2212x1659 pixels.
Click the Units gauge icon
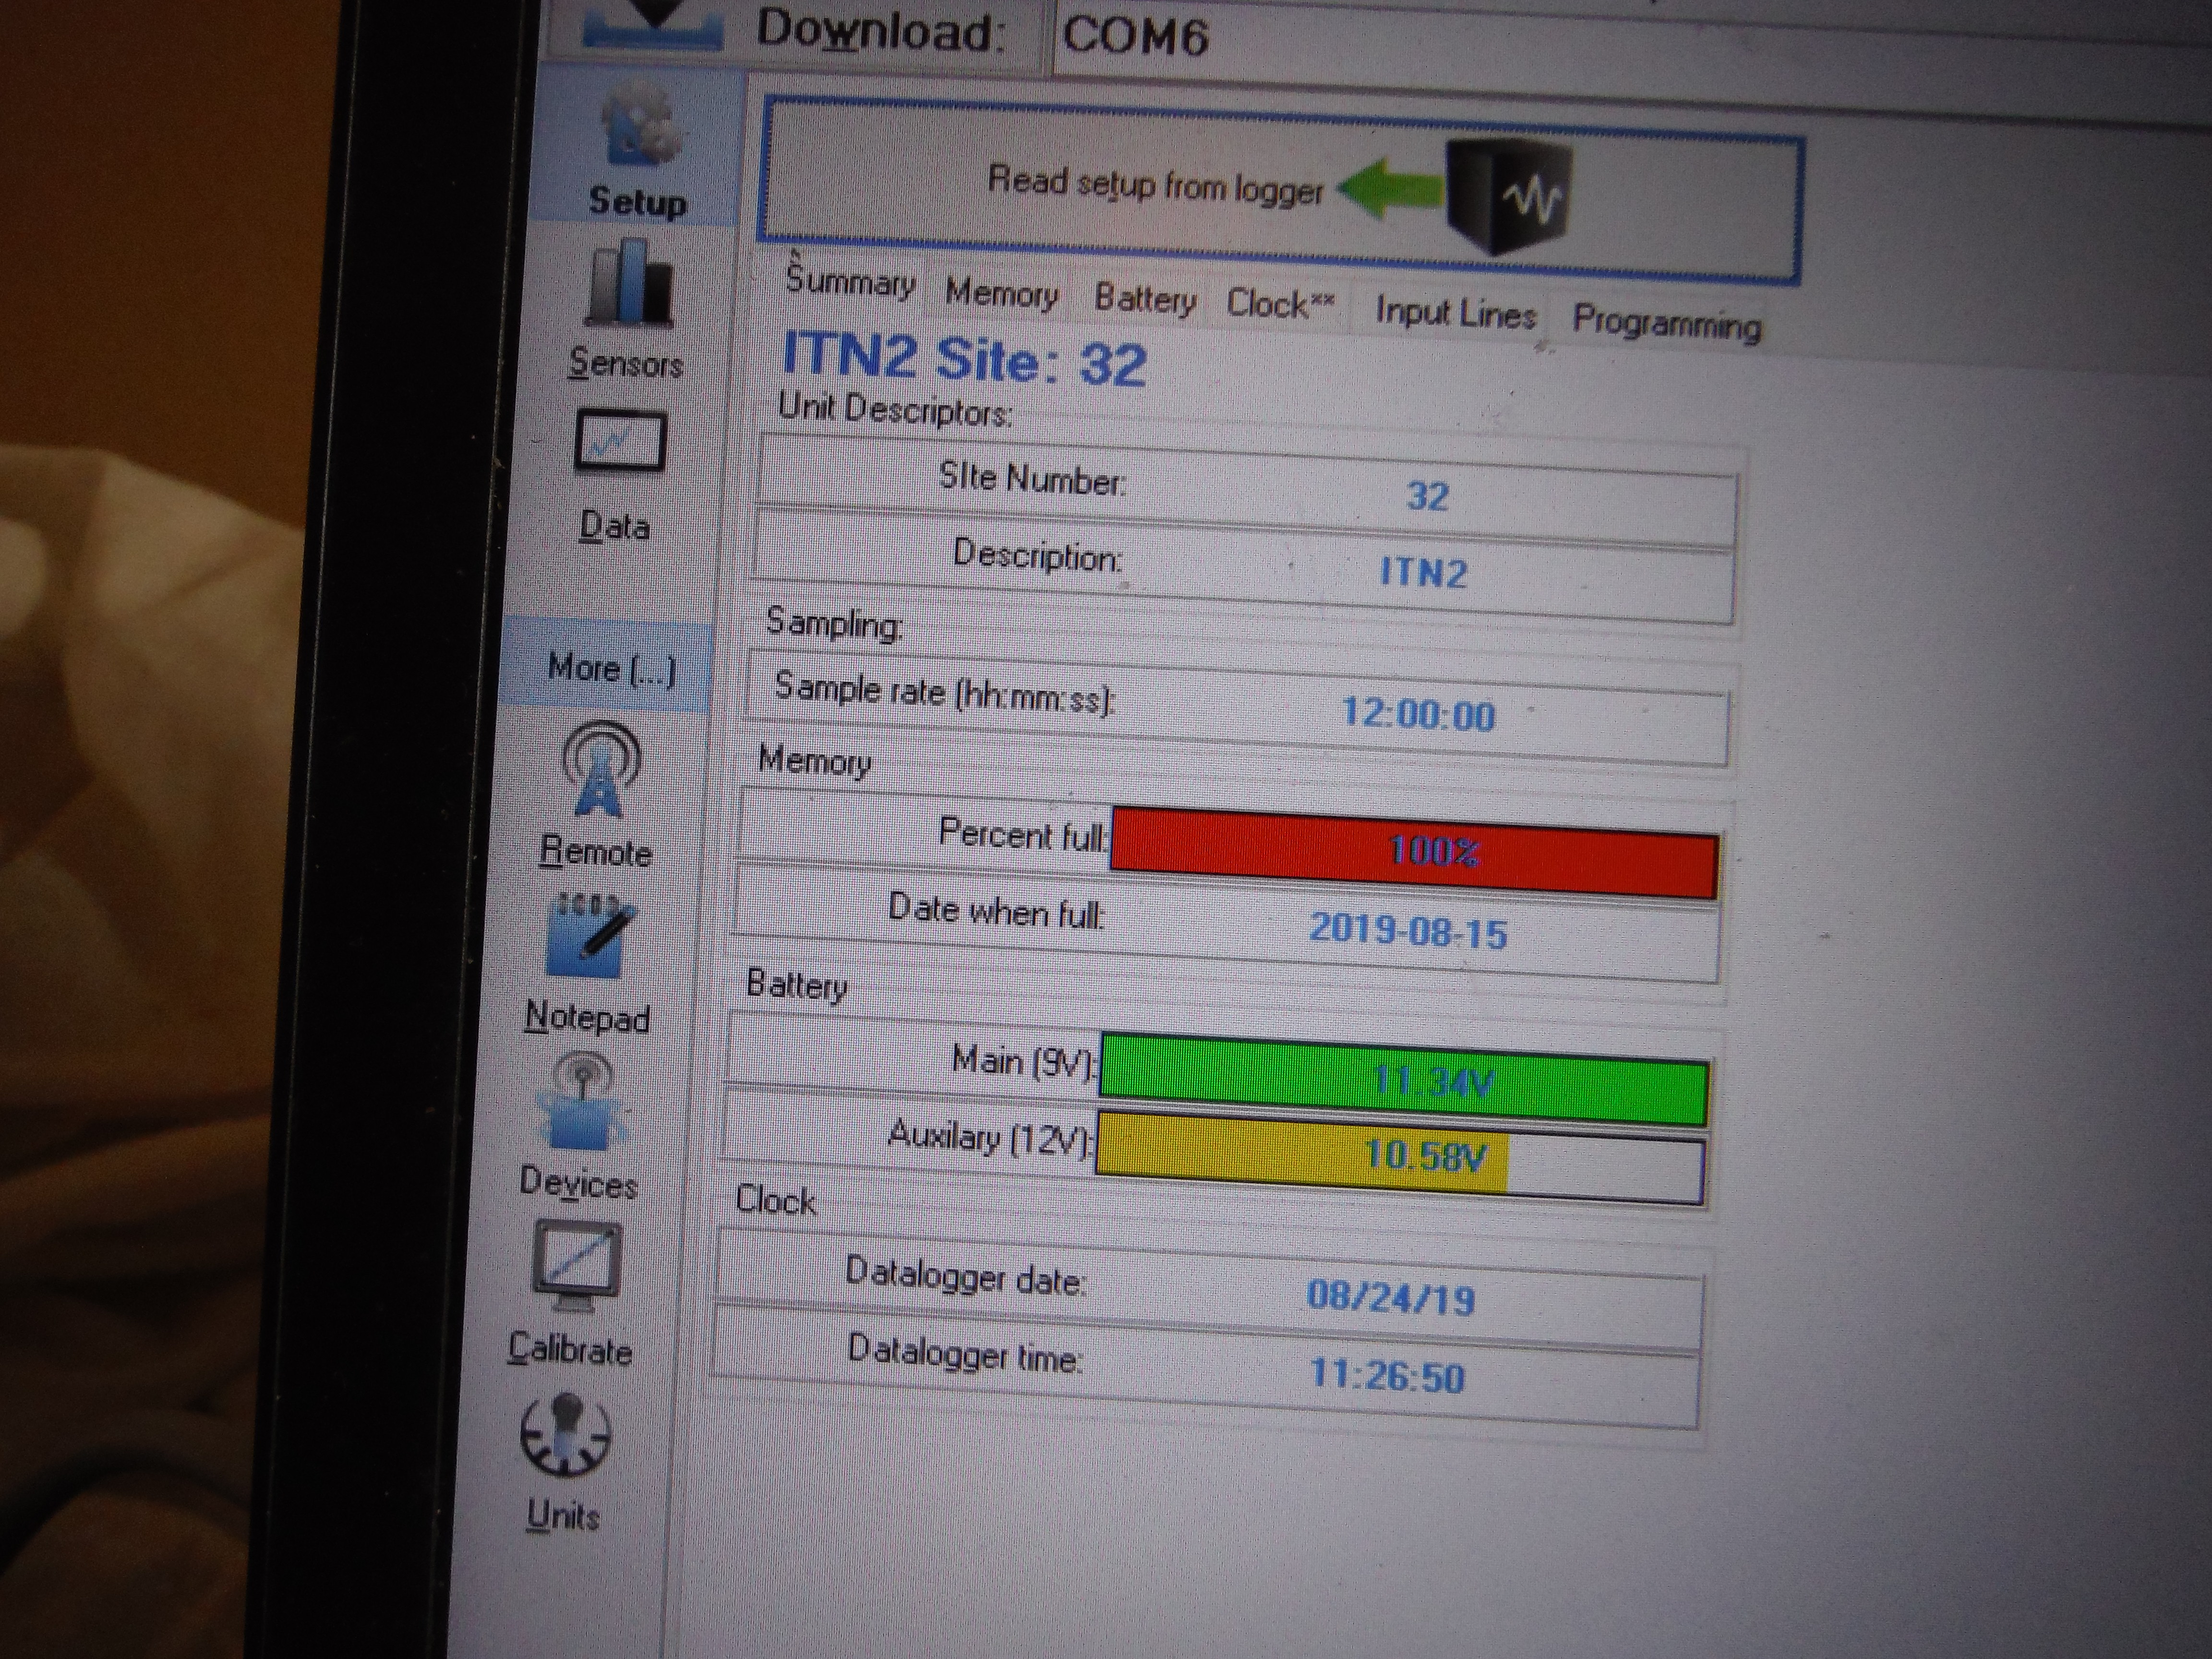(x=566, y=1435)
